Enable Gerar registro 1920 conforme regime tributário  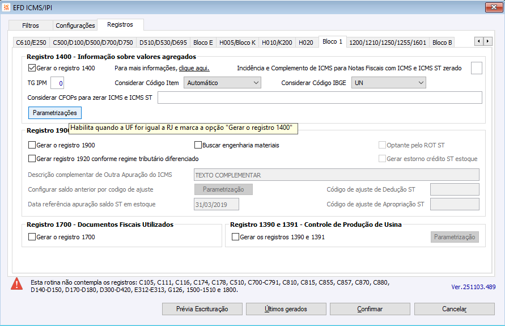pyautogui.click(x=32, y=159)
